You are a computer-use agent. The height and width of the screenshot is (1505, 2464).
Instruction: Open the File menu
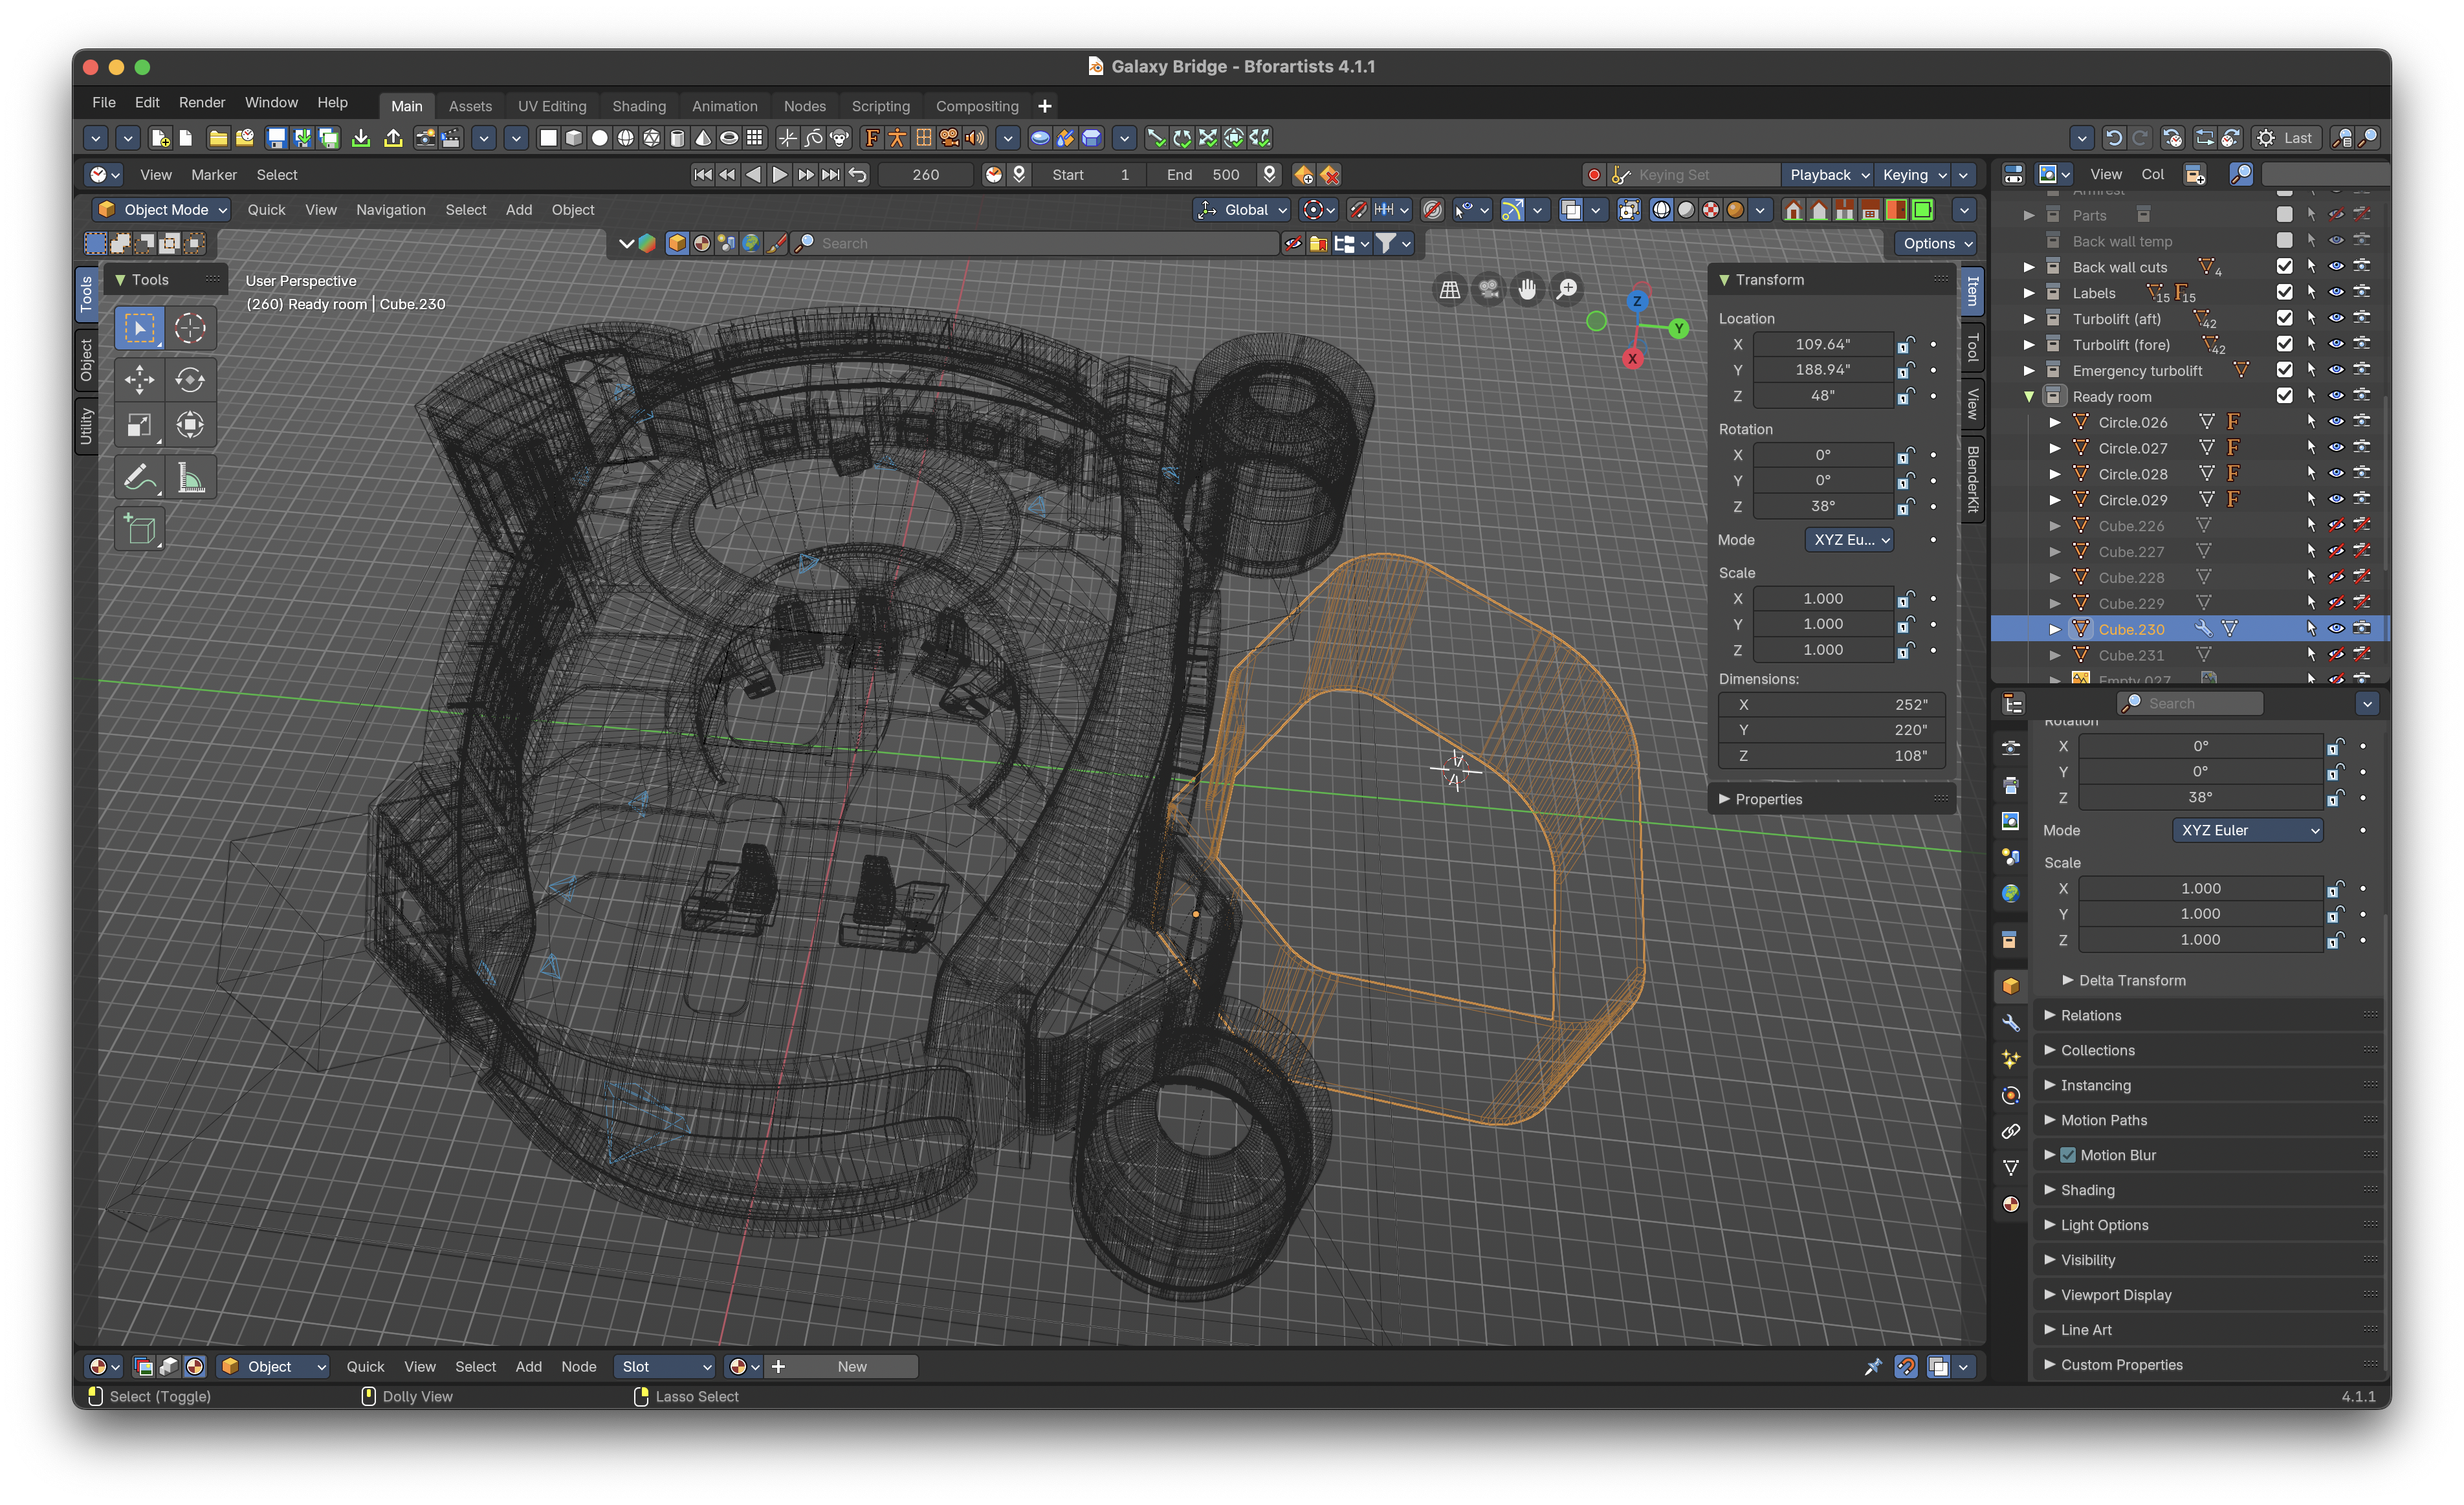(104, 102)
